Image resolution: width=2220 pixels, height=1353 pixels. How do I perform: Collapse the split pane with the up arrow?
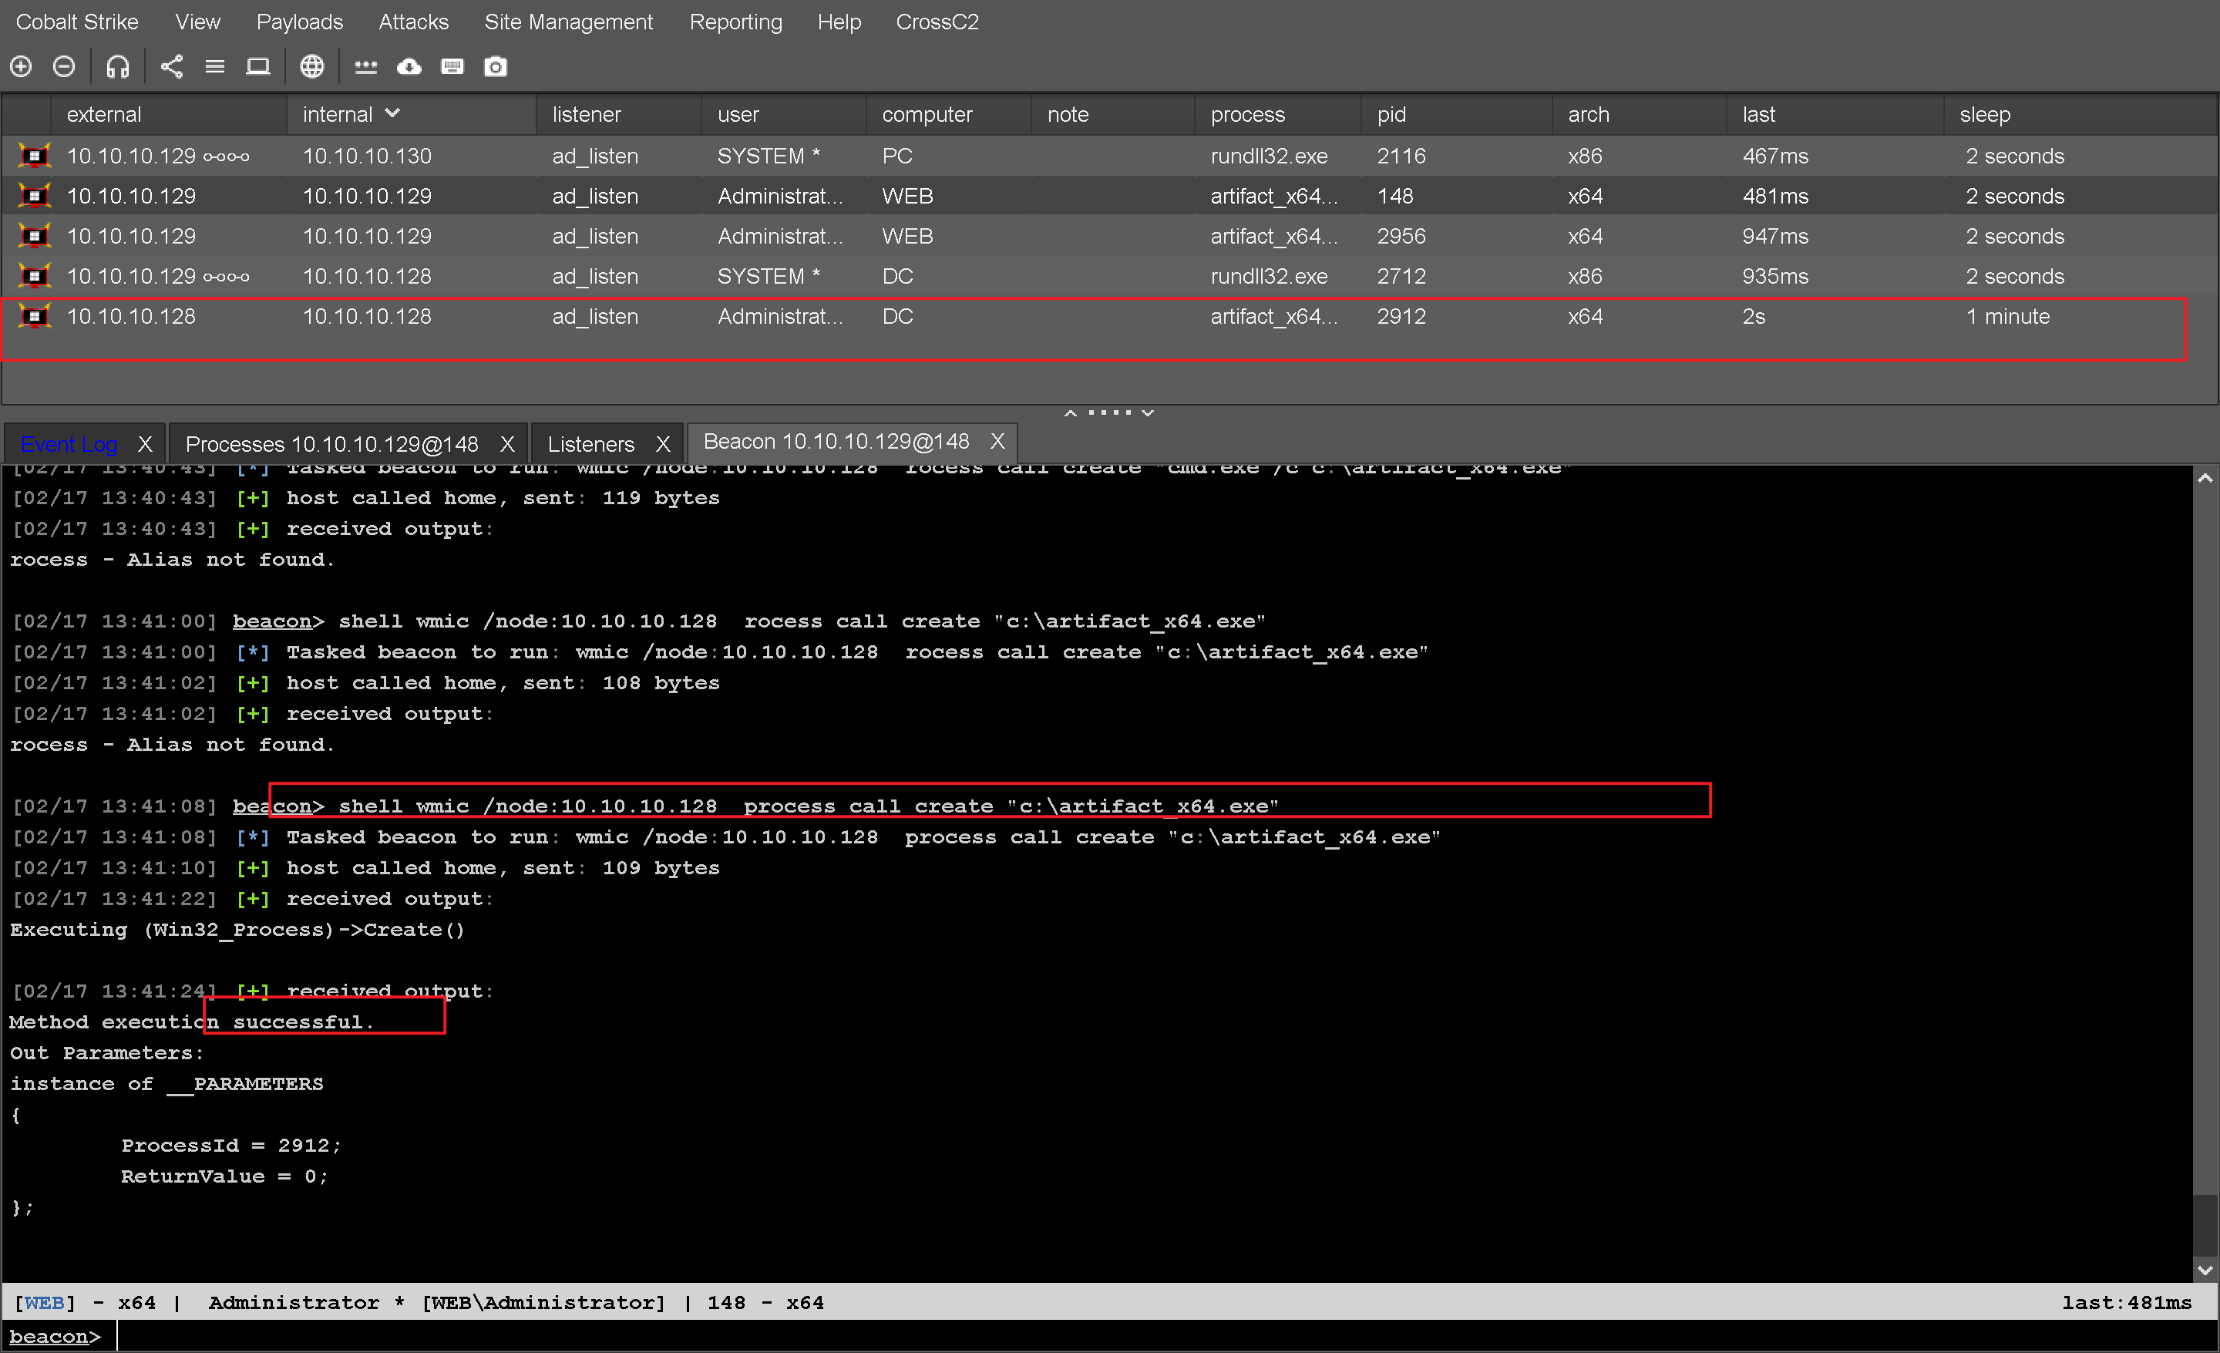pos(1071,412)
